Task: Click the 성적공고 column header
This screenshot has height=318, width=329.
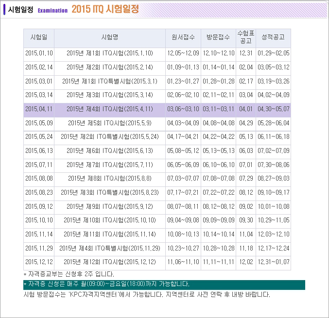Action: click(x=273, y=37)
